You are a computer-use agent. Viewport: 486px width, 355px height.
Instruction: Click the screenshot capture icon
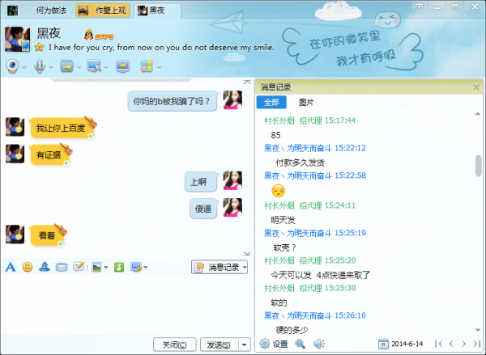tap(136, 267)
